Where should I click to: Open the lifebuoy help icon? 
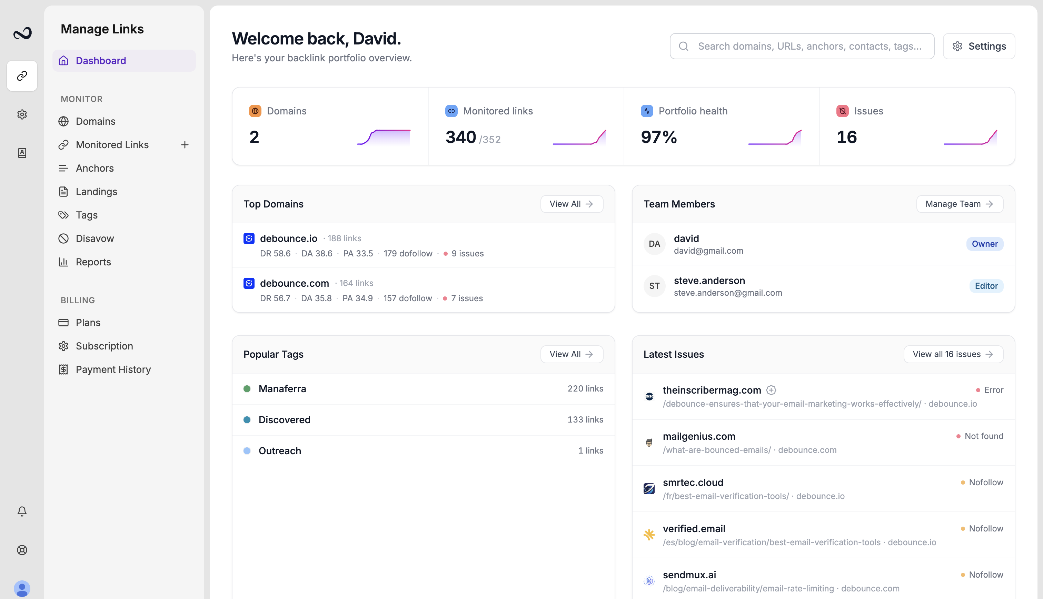pos(22,550)
